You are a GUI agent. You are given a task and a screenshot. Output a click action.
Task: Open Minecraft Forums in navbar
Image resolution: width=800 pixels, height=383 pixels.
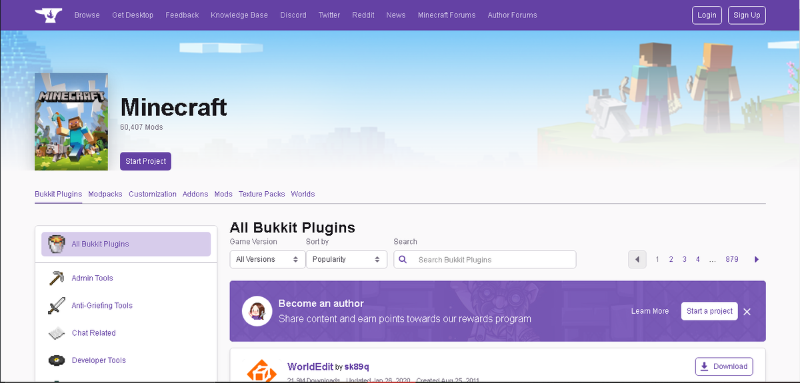(x=447, y=15)
